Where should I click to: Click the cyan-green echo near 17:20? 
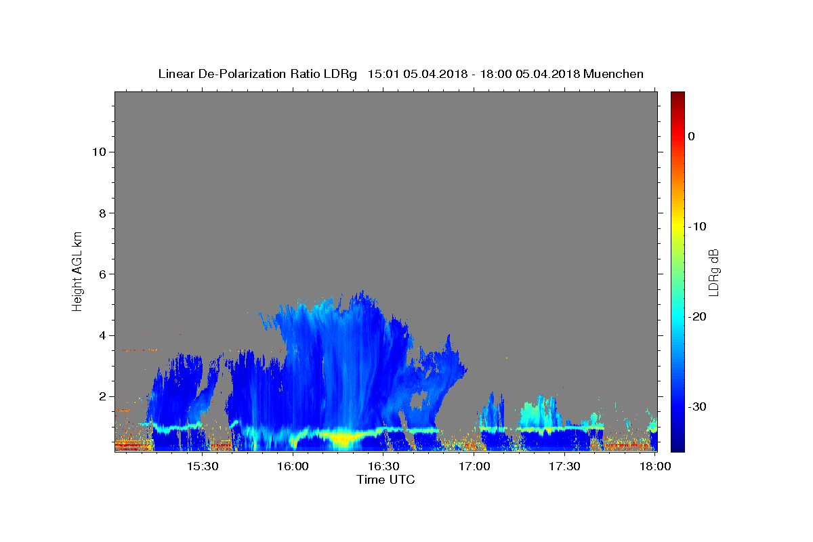pos(540,412)
